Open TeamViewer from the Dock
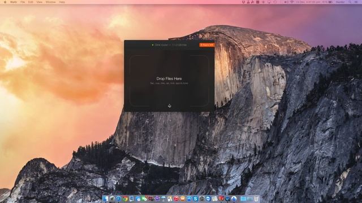 click(x=208, y=198)
